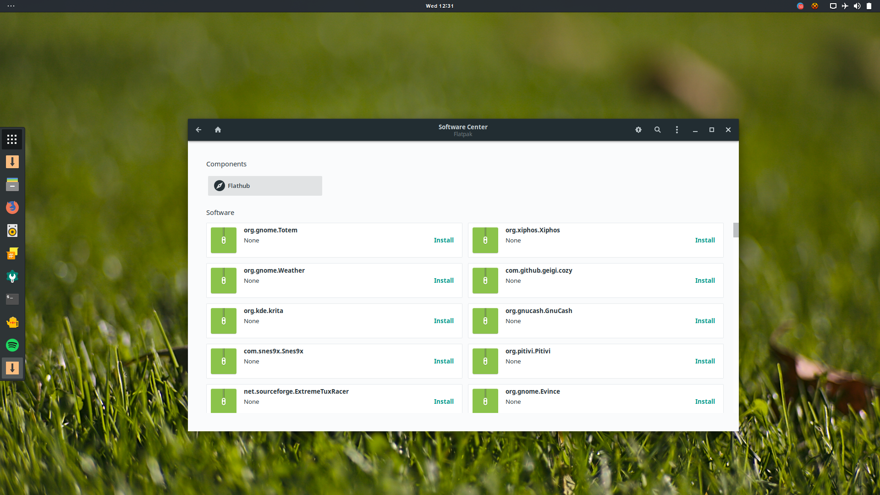Image resolution: width=880 pixels, height=495 pixels.
Task: Open the speaker music app in the dock
Action: pos(12,231)
